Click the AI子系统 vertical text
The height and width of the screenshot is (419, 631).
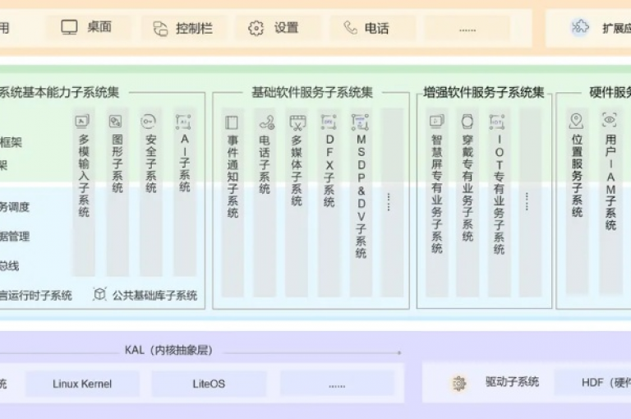tap(184, 163)
